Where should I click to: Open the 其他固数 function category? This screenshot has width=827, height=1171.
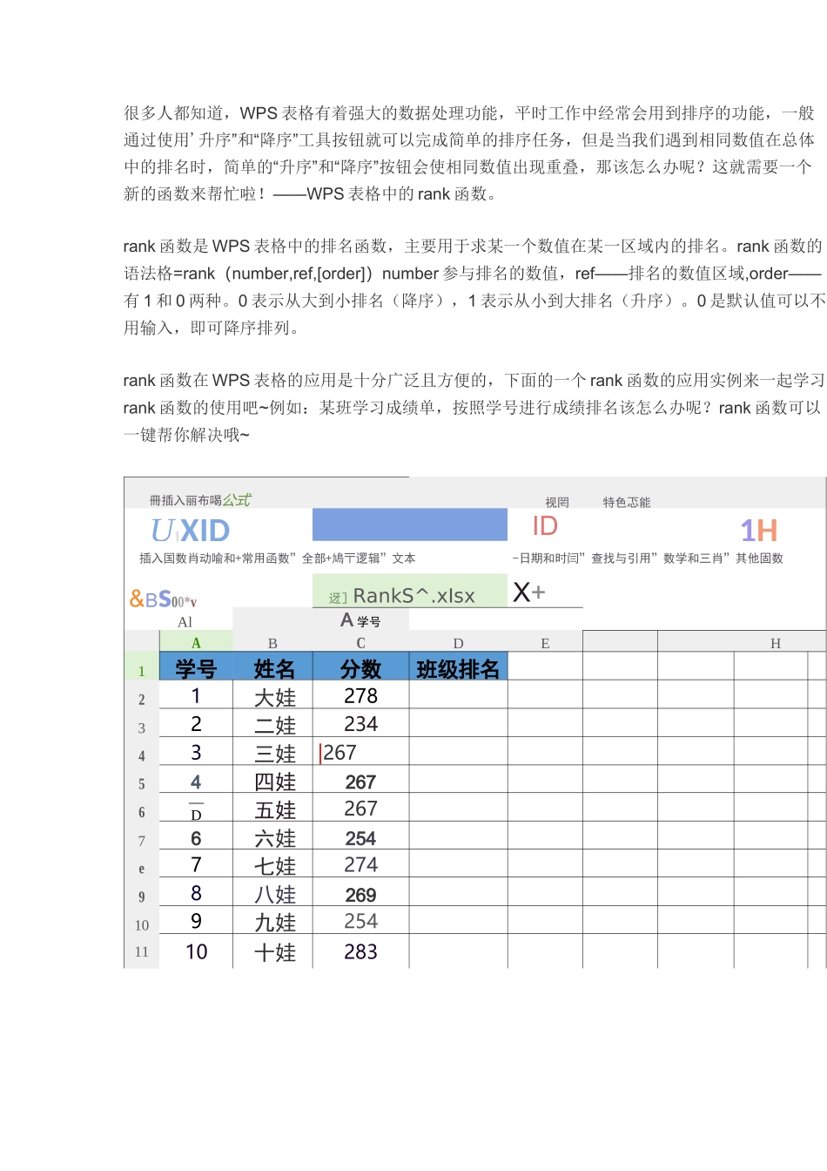pos(759,558)
